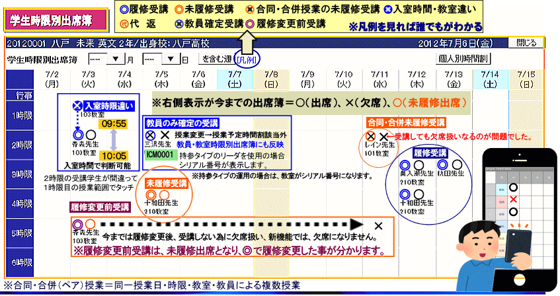Click the blue double-circle icon above 青森先生 in 2時限
This screenshot has height=296, width=560.
78,135
